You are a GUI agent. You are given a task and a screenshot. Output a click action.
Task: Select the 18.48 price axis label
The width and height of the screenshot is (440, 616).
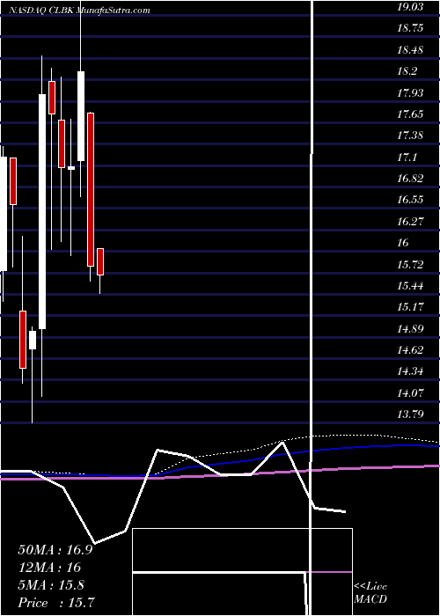click(x=411, y=50)
